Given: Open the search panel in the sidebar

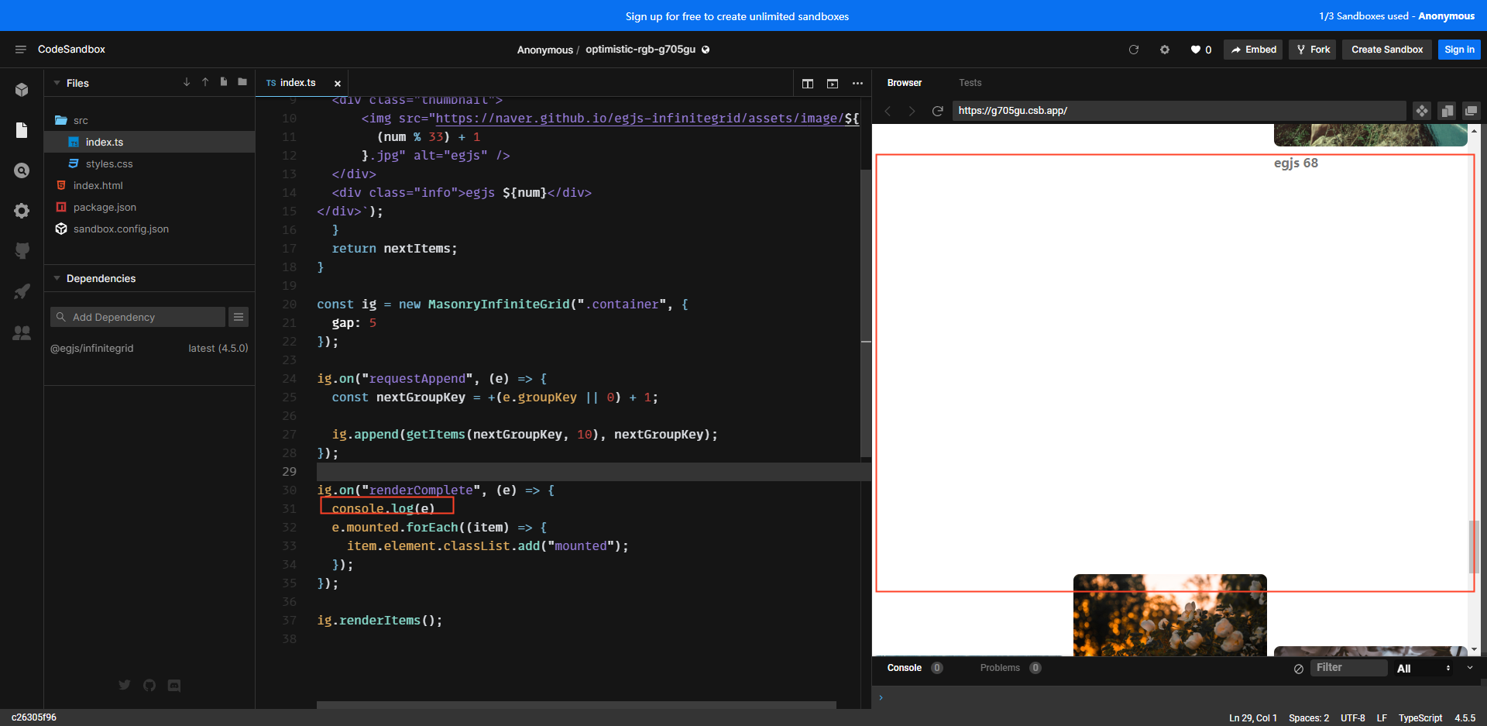Looking at the screenshot, I should point(22,170).
